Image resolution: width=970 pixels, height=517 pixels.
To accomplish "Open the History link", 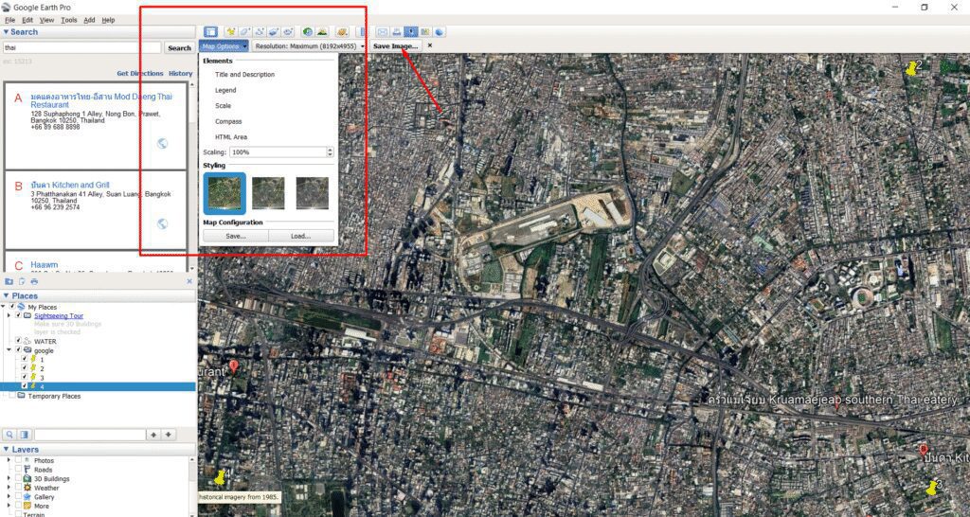I will tap(181, 73).
